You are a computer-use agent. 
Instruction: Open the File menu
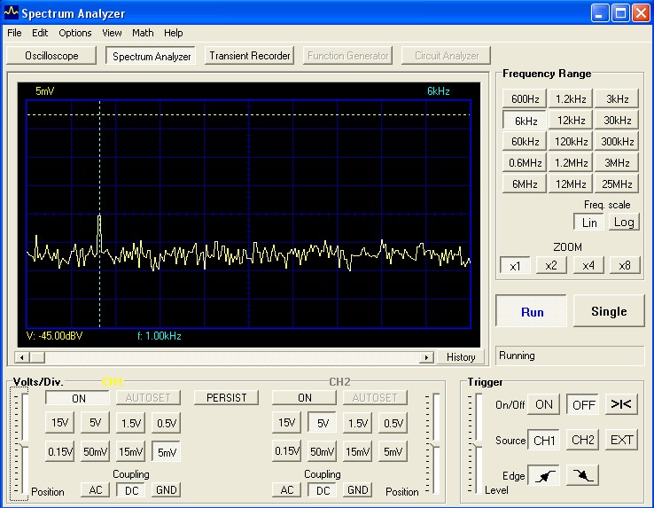pos(14,33)
